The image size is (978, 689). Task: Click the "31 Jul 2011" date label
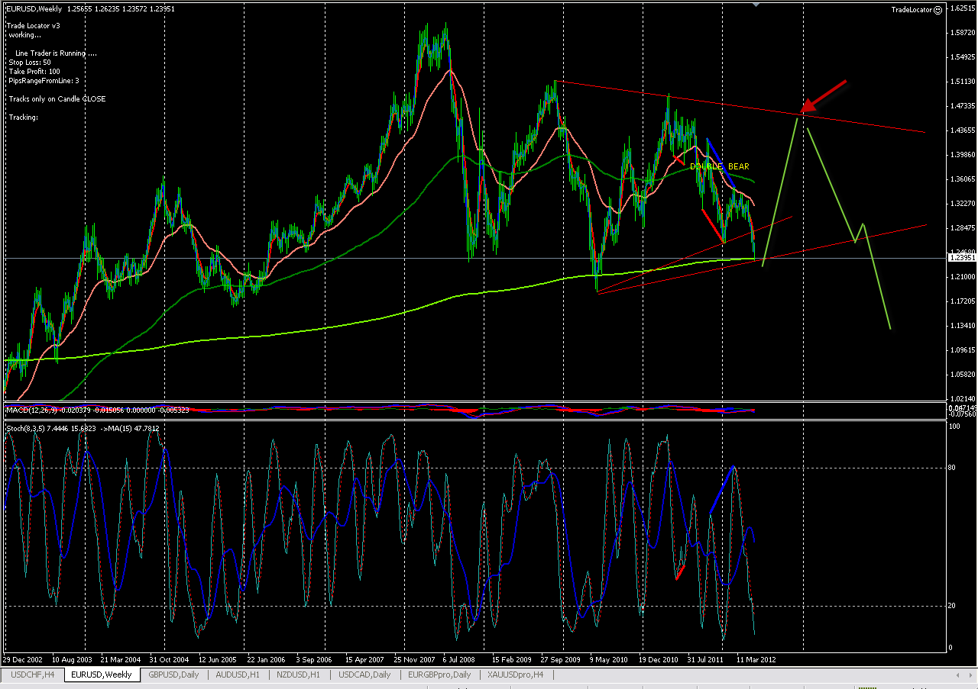(x=707, y=659)
